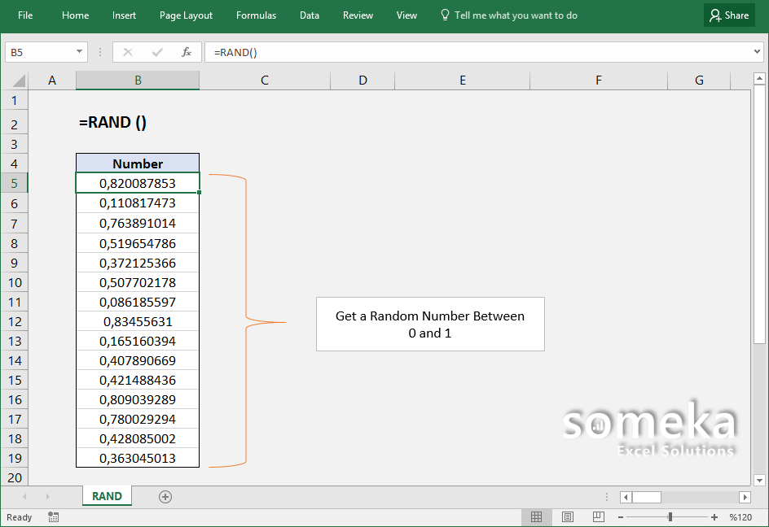Image resolution: width=769 pixels, height=527 pixels.
Task: Select the RAND sheet tab
Action: pos(107,496)
